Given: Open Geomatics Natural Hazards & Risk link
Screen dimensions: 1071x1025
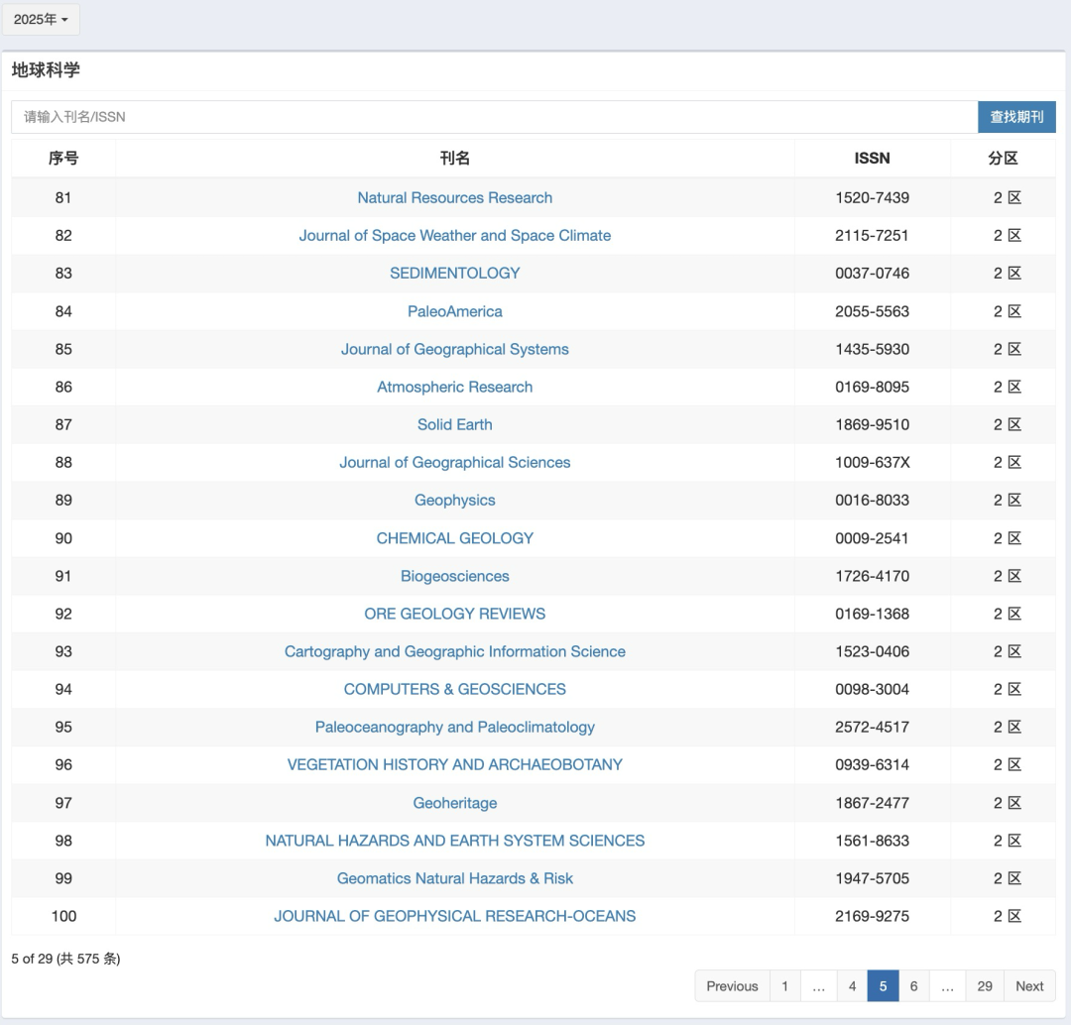Looking at the screenshot, I should [455, 878].
